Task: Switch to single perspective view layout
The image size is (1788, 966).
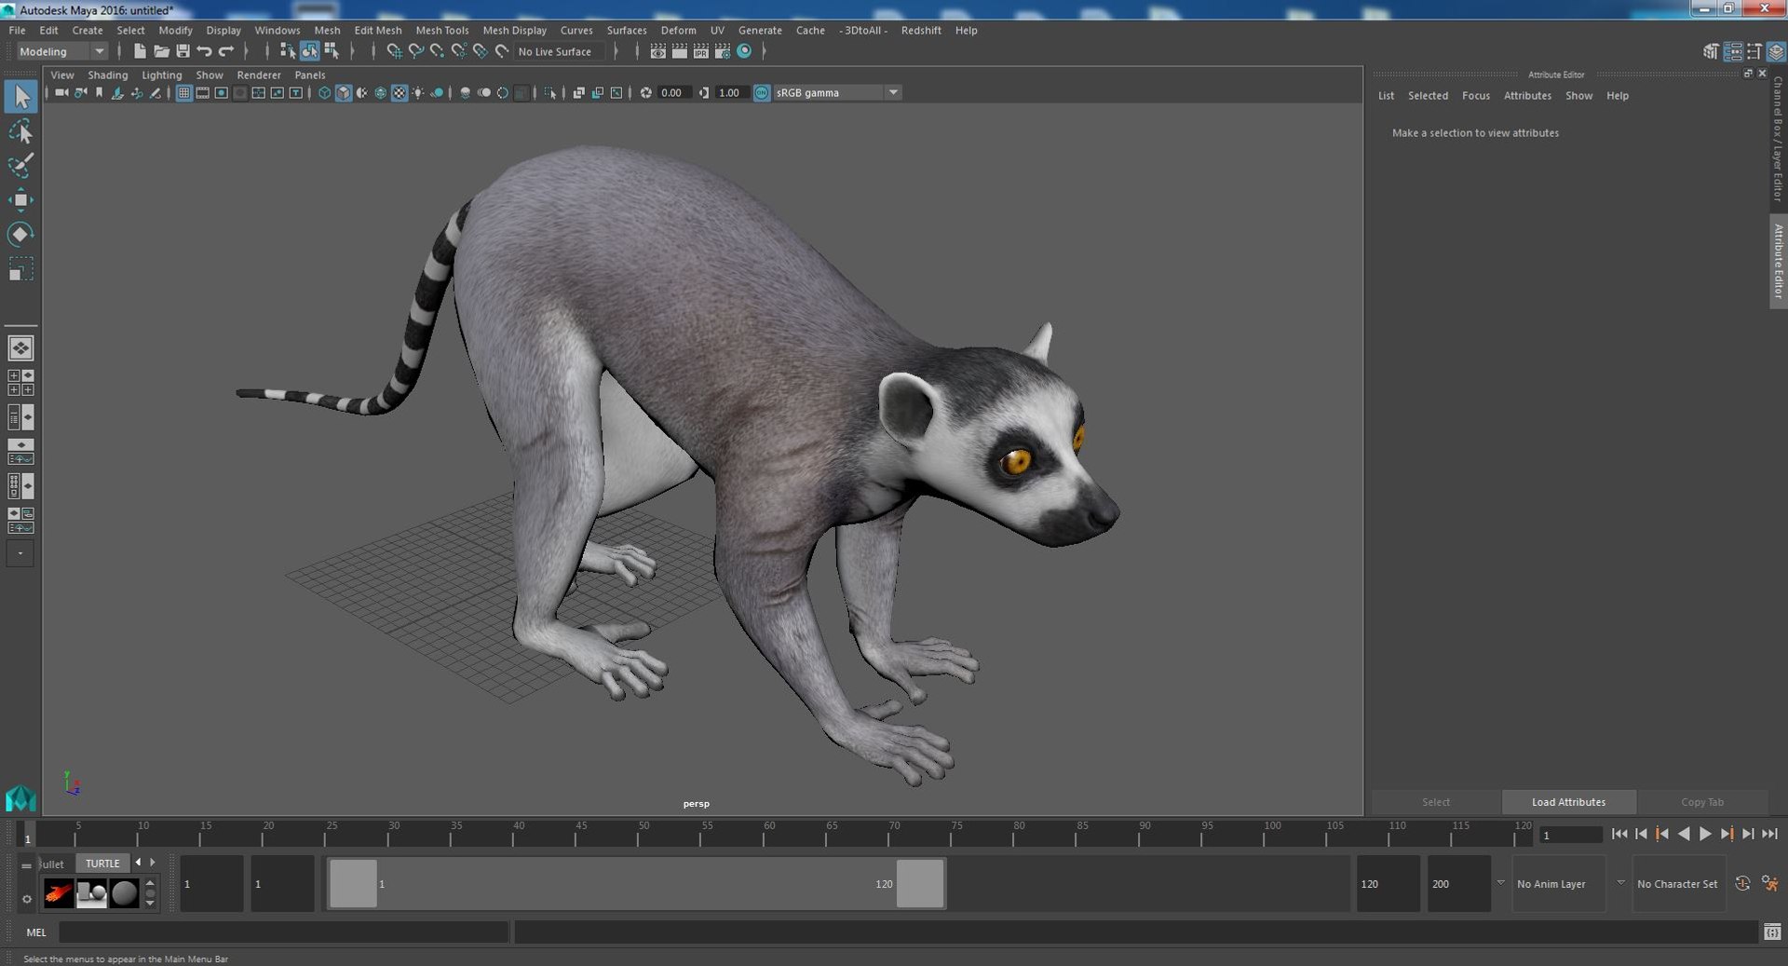Action: click(20, 348)
